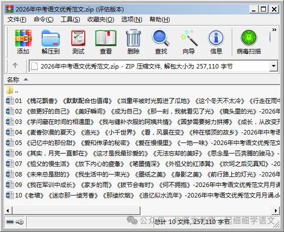The image size is (284, 232).
Task: Click the drive icon in status bar
Action: (10, 221)
